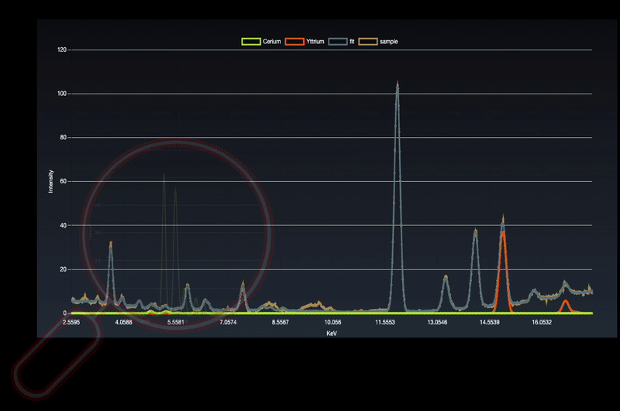
Task: Click the faint twin peaks inside the magnifier
Action: 170,241
